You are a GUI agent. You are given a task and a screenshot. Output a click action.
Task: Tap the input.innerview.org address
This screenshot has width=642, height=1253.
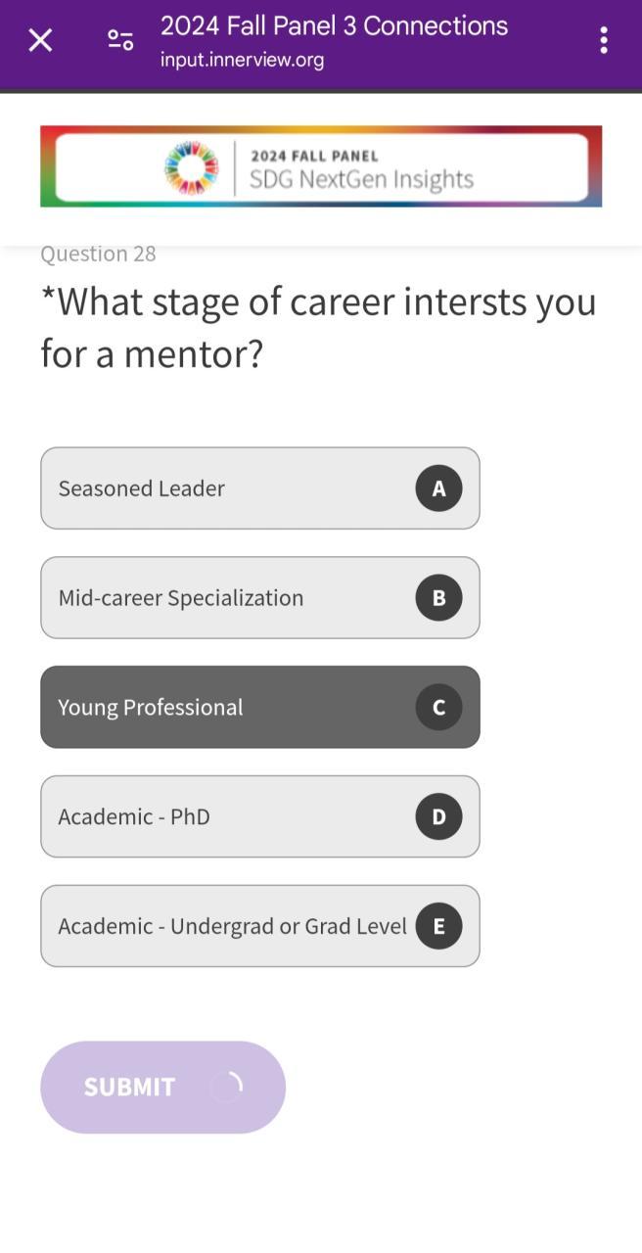[242, 61]
